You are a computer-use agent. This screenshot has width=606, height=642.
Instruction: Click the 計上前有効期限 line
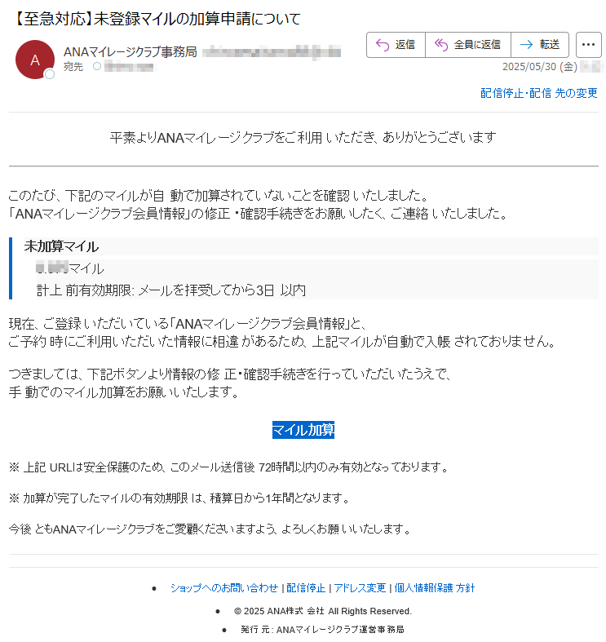[171, 290]
